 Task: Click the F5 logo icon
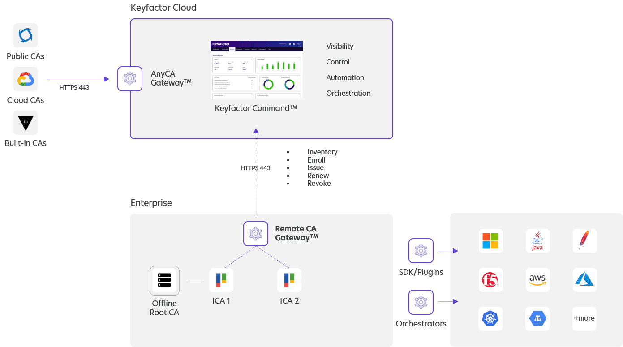pyautogui.click(x=490, y=280)
